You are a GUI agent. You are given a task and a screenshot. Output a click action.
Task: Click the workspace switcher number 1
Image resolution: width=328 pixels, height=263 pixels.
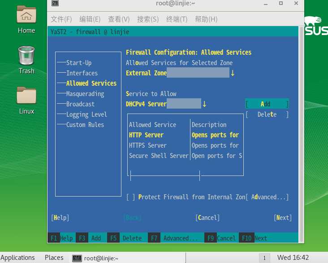point(264,258)
